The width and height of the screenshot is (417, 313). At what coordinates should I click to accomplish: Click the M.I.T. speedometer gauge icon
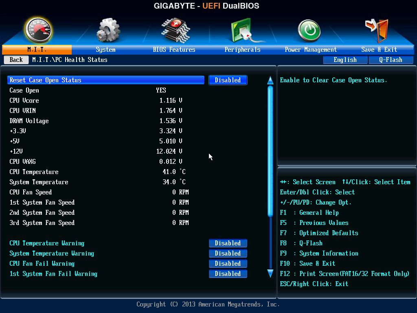[x=38, y=30]
